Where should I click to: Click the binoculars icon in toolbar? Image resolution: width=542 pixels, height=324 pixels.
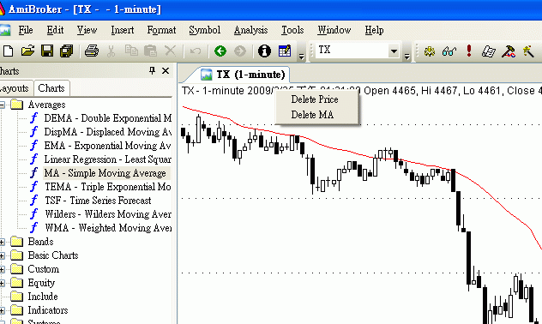(x=449, y=51)
